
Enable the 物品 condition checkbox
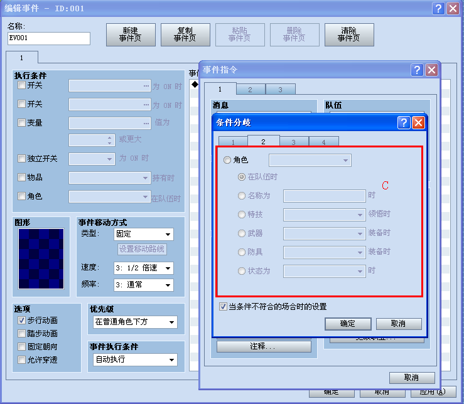point(21,178)
